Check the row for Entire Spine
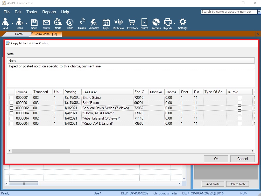Viewport: 261px width, 196px height. pyautogui.click(x=11, y=98)
